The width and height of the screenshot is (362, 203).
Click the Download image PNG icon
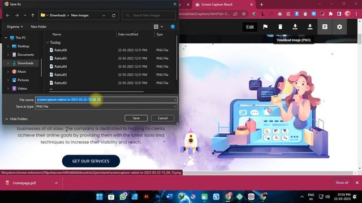310,27
